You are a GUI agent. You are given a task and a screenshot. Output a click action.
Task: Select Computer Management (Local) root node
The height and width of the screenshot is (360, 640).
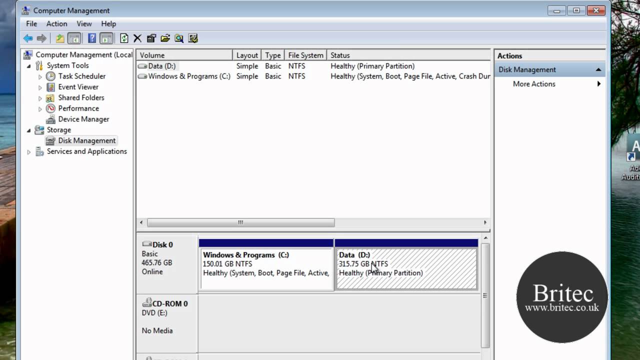84,55
